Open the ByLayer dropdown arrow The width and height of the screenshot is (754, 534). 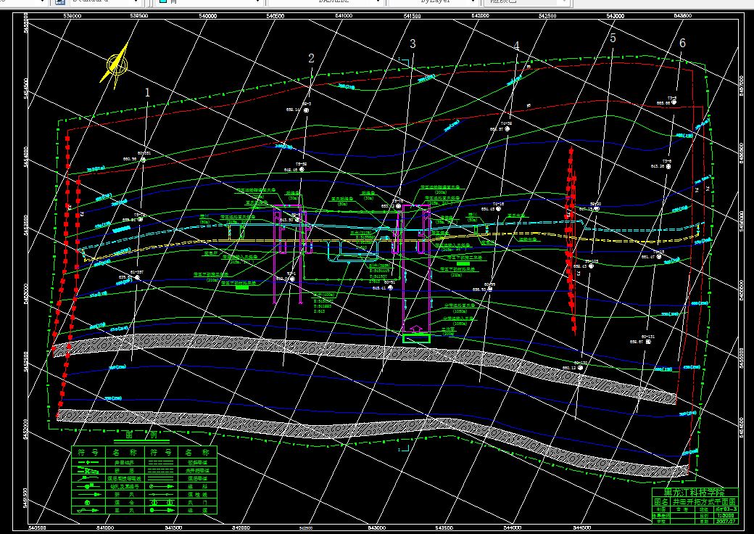[473, 2]
